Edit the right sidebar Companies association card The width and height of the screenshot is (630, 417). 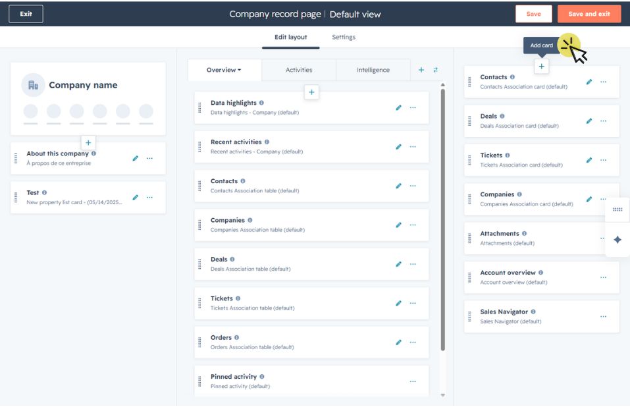pyautogui.click(x=589, y=199)
